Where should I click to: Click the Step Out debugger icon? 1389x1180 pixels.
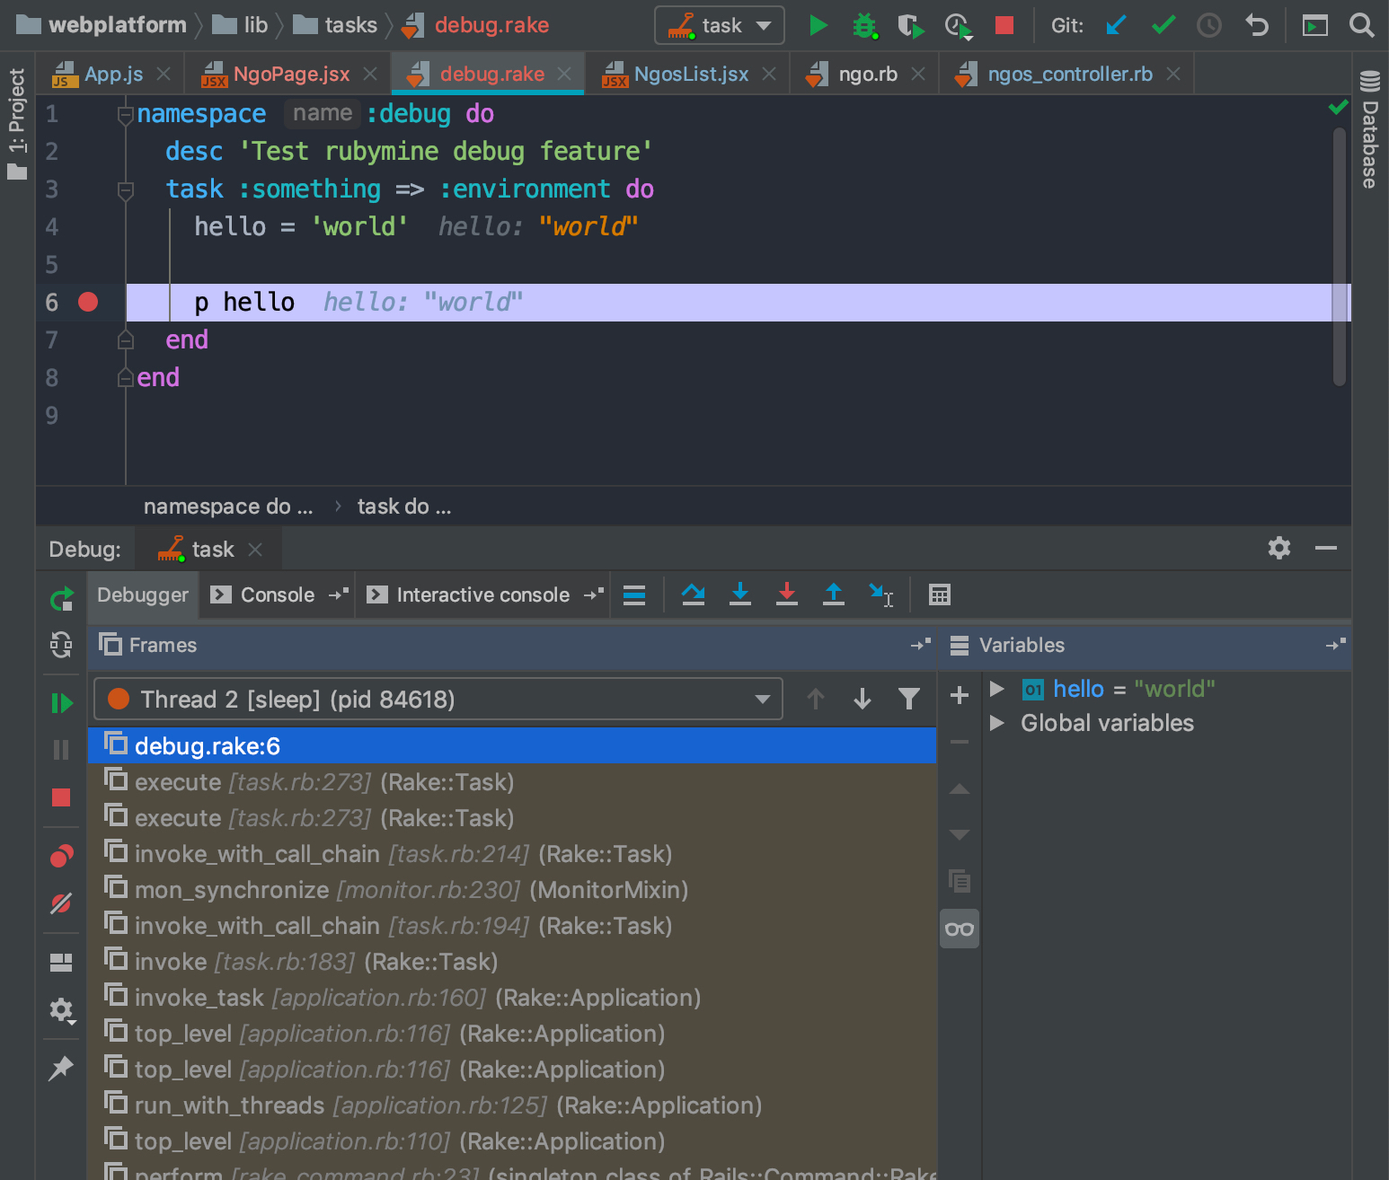(x=834, y=594)
